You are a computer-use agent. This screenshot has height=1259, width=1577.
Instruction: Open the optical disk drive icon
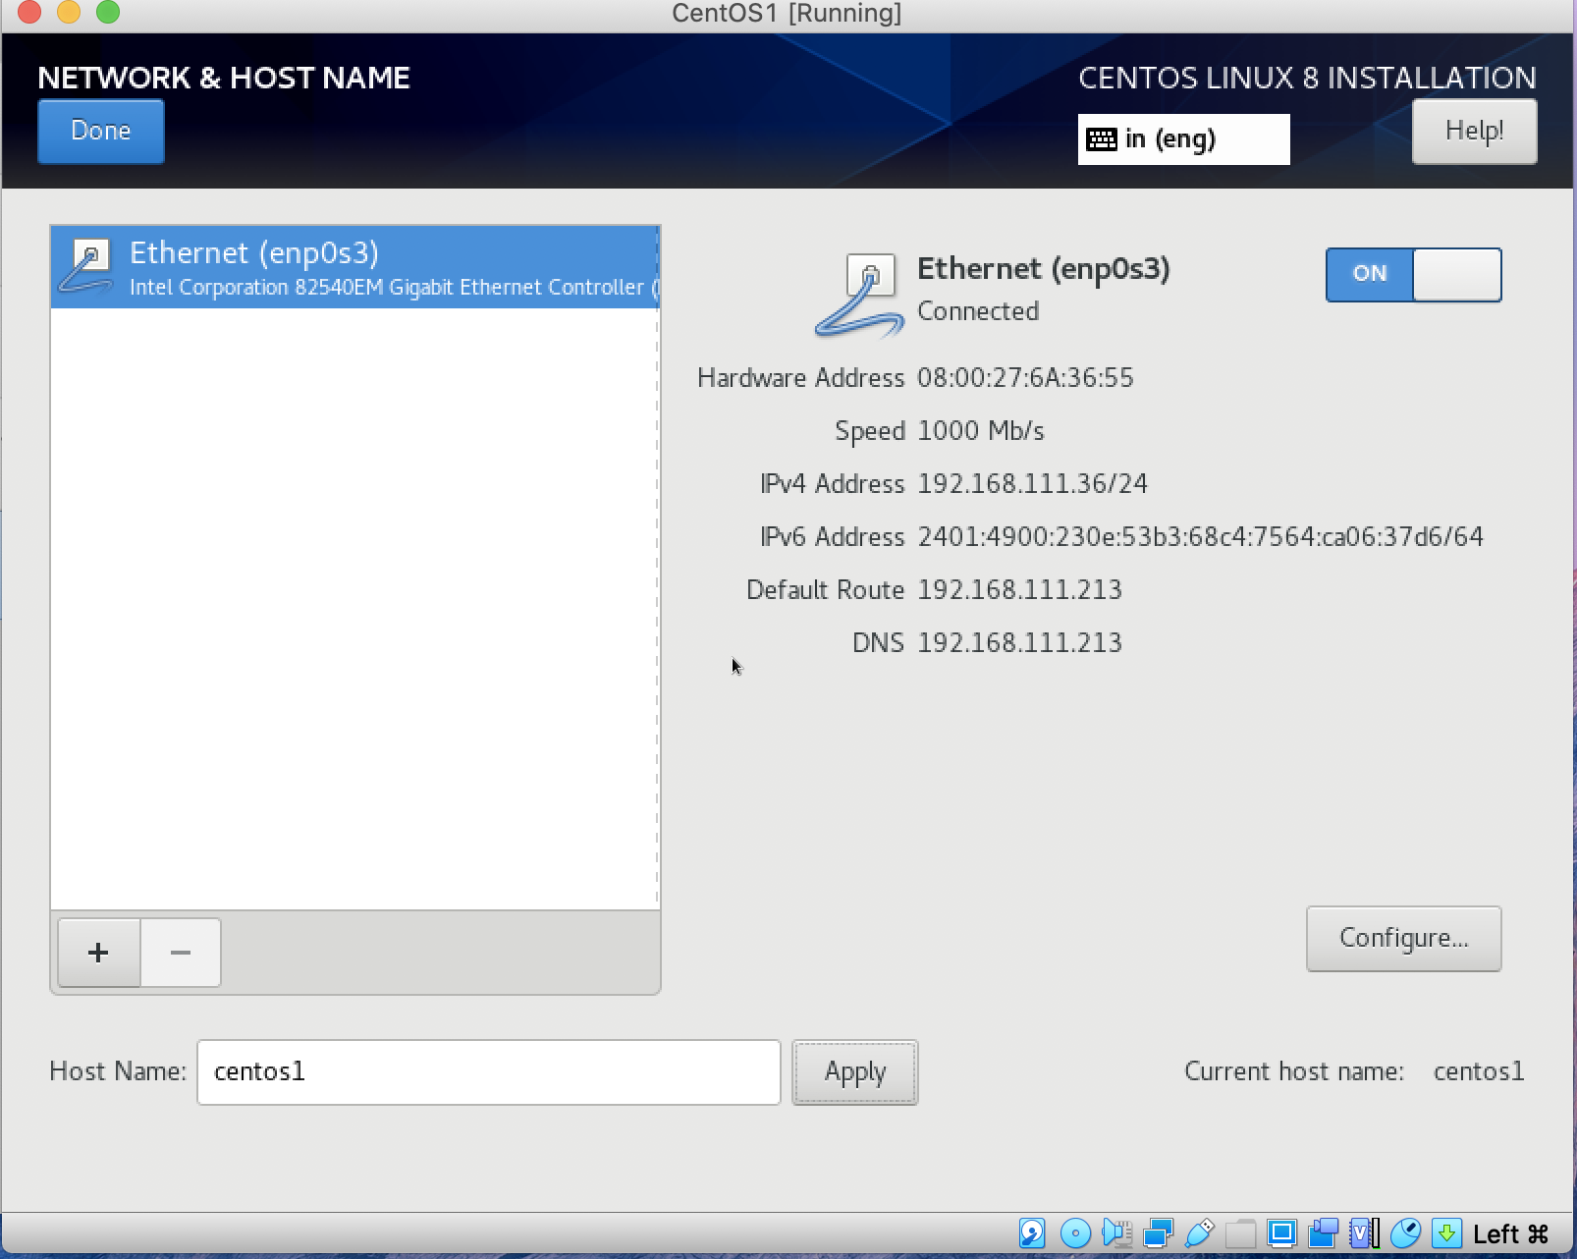click(1075, 1232)
